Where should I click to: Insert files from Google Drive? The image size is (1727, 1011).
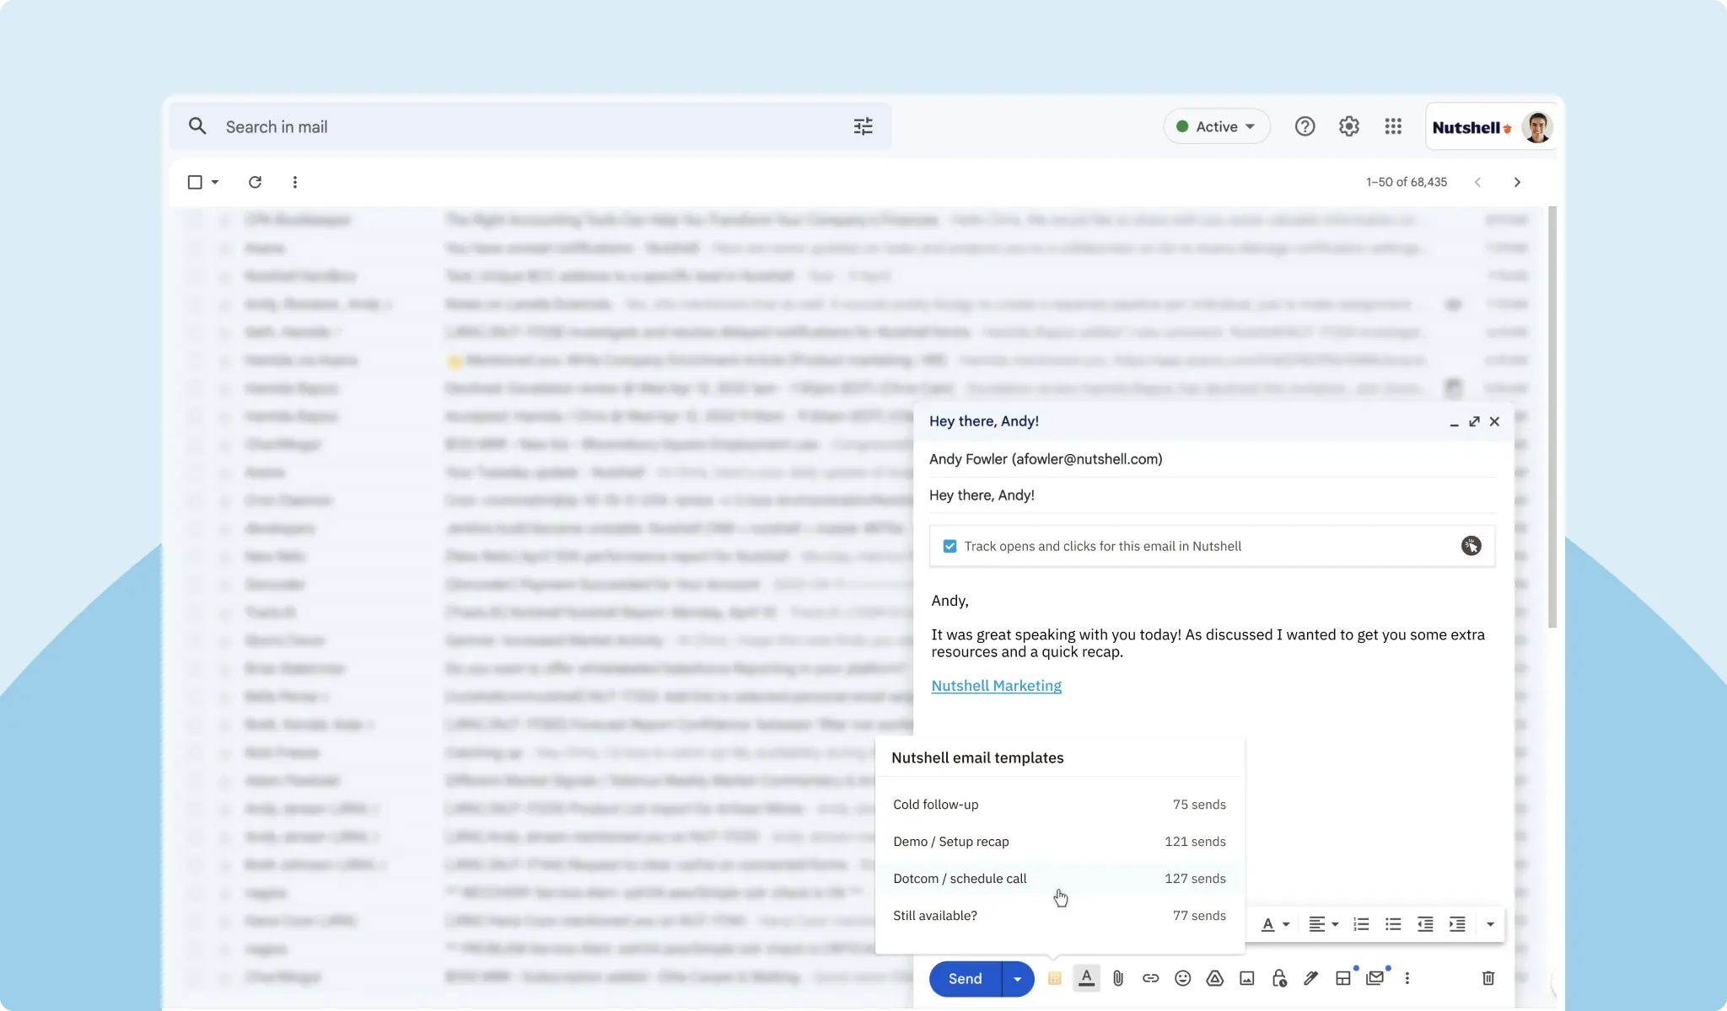click(x=1213, y=978)
